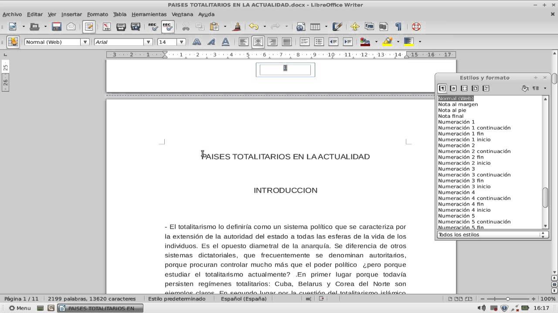
Task: Open the Todos los estilos filter dropdown
Action: [492, 235]
